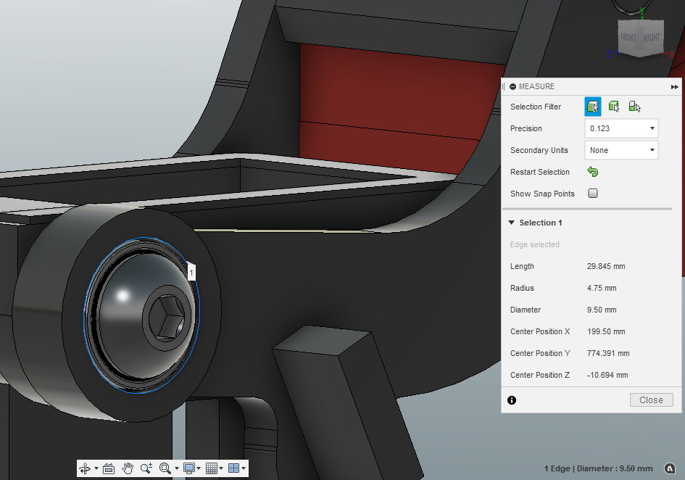Select the face/edge/vertex selection filter

coord(592,107)
